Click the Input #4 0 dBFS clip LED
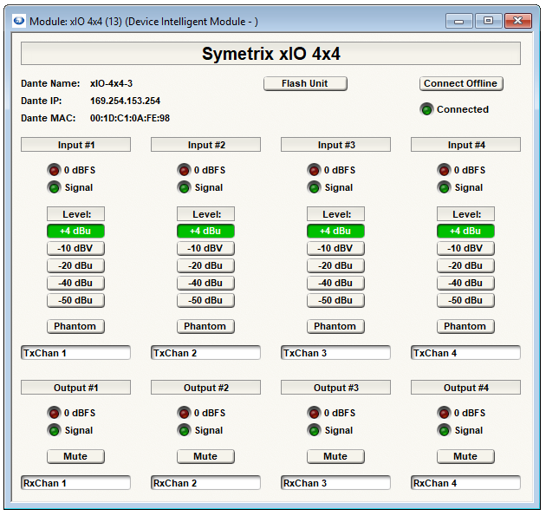This screenshot has height=516, width=546. click(444, 170)
